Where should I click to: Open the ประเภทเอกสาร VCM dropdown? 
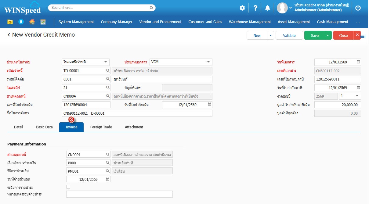208,62
